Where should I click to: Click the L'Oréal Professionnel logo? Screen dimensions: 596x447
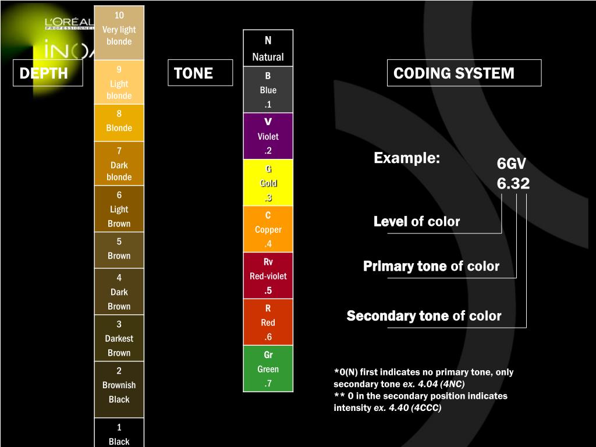tap(69, 24)
